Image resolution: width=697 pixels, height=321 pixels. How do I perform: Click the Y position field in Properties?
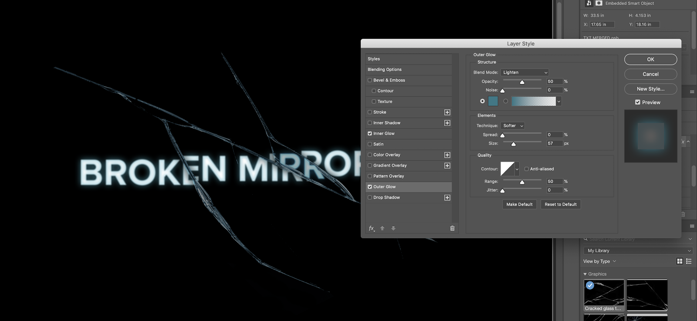click(647, 24)
